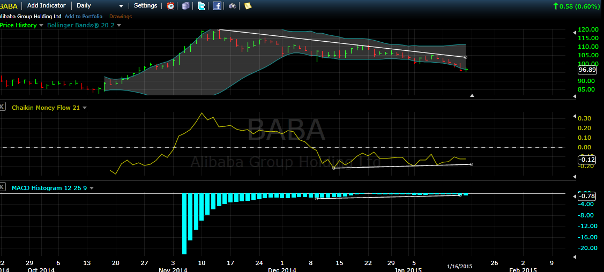Open the Settings menu
The image size is (604, 272).
click(146, 6)
